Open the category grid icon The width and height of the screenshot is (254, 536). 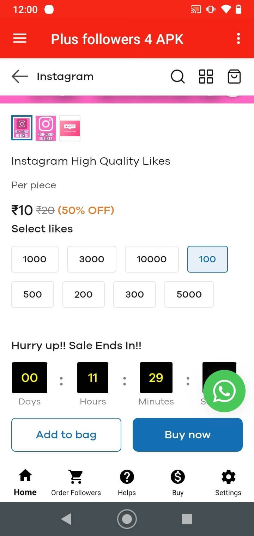[206, 76]
